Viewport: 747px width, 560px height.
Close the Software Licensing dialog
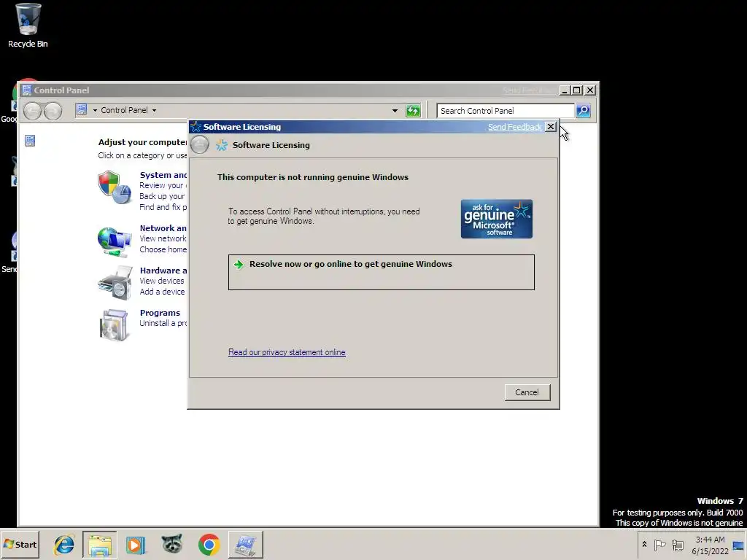click(x=550, y=127)
